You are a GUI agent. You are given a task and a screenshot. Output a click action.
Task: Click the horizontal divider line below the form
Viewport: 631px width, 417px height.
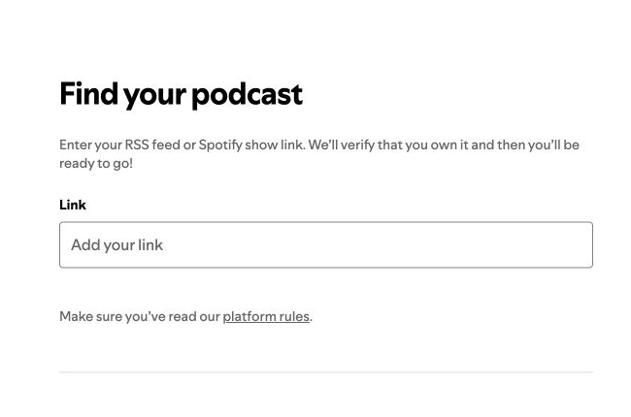click(326, 372)
